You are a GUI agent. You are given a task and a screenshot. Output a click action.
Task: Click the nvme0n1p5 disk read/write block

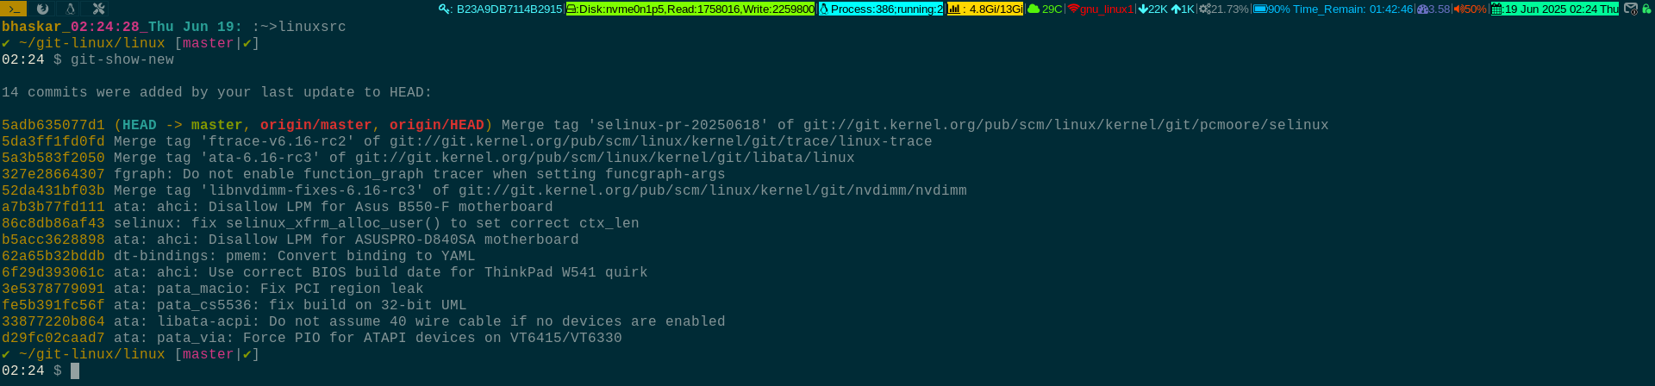(690, 9)
